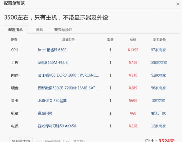Click the ¥719 motherboard price
Viewport: 182px width, 142px height.
133,62
